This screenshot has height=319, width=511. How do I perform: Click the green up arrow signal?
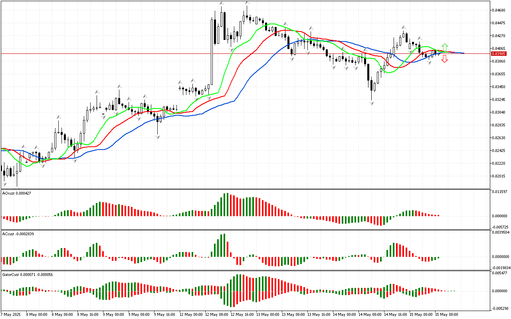pyautogui.click(x=444, y=47)
